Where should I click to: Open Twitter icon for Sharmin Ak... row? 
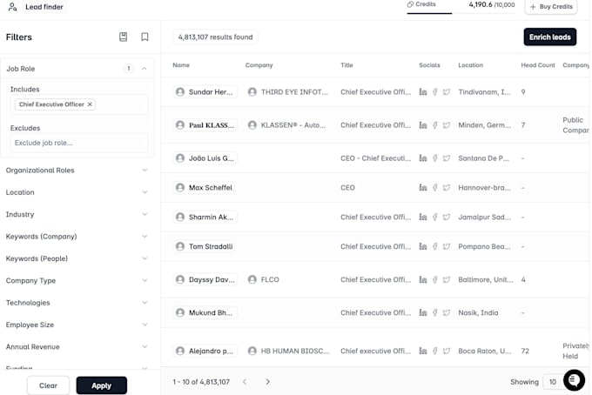tap(447, 218)
